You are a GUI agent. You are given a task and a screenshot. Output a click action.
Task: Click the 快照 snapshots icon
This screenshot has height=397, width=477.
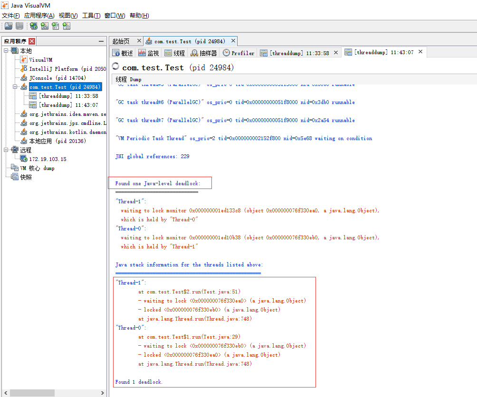15,177
